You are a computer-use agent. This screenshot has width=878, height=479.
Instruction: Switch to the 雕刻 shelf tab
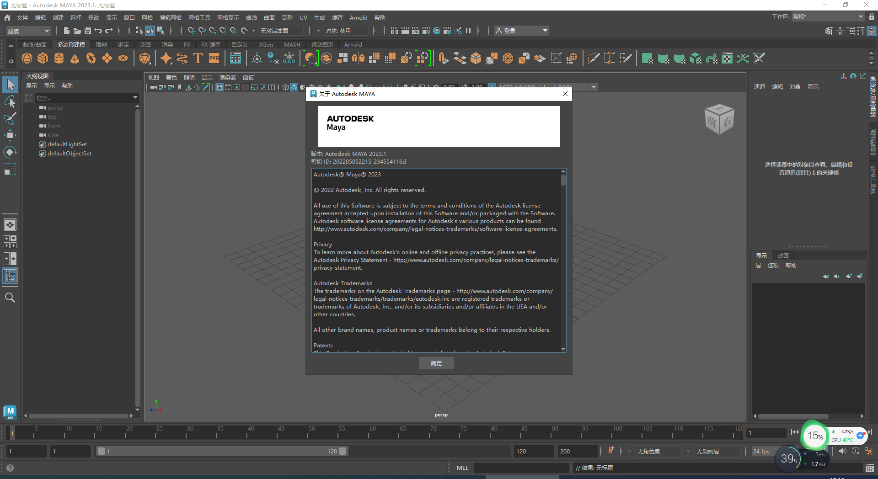[x=101, y=44]
